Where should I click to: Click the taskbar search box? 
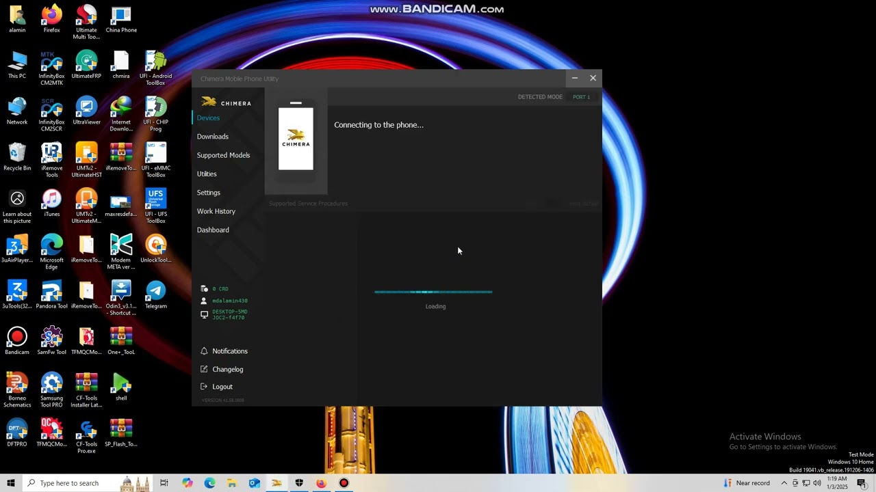88,483
